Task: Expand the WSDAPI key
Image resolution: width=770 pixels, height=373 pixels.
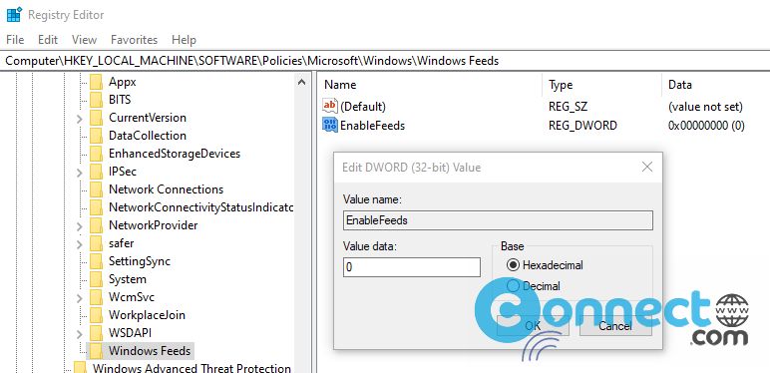Action: [x=79, y=334]
